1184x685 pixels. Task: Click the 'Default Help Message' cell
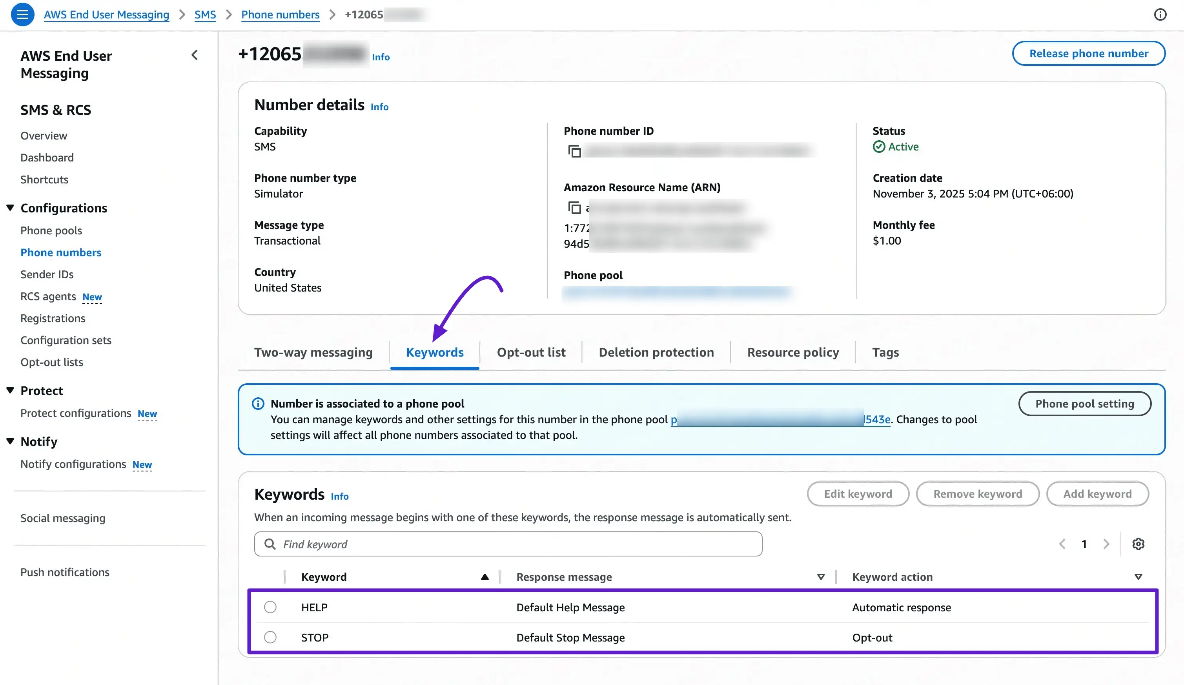point(570,607)
